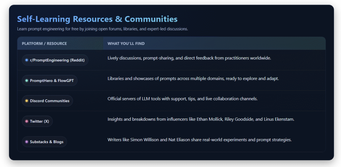Click the text starting 'Insights and breakdowns from influencers'
The width and height of the screenshot is (341, 167).
pyautogui.click(x=201, y=120)
